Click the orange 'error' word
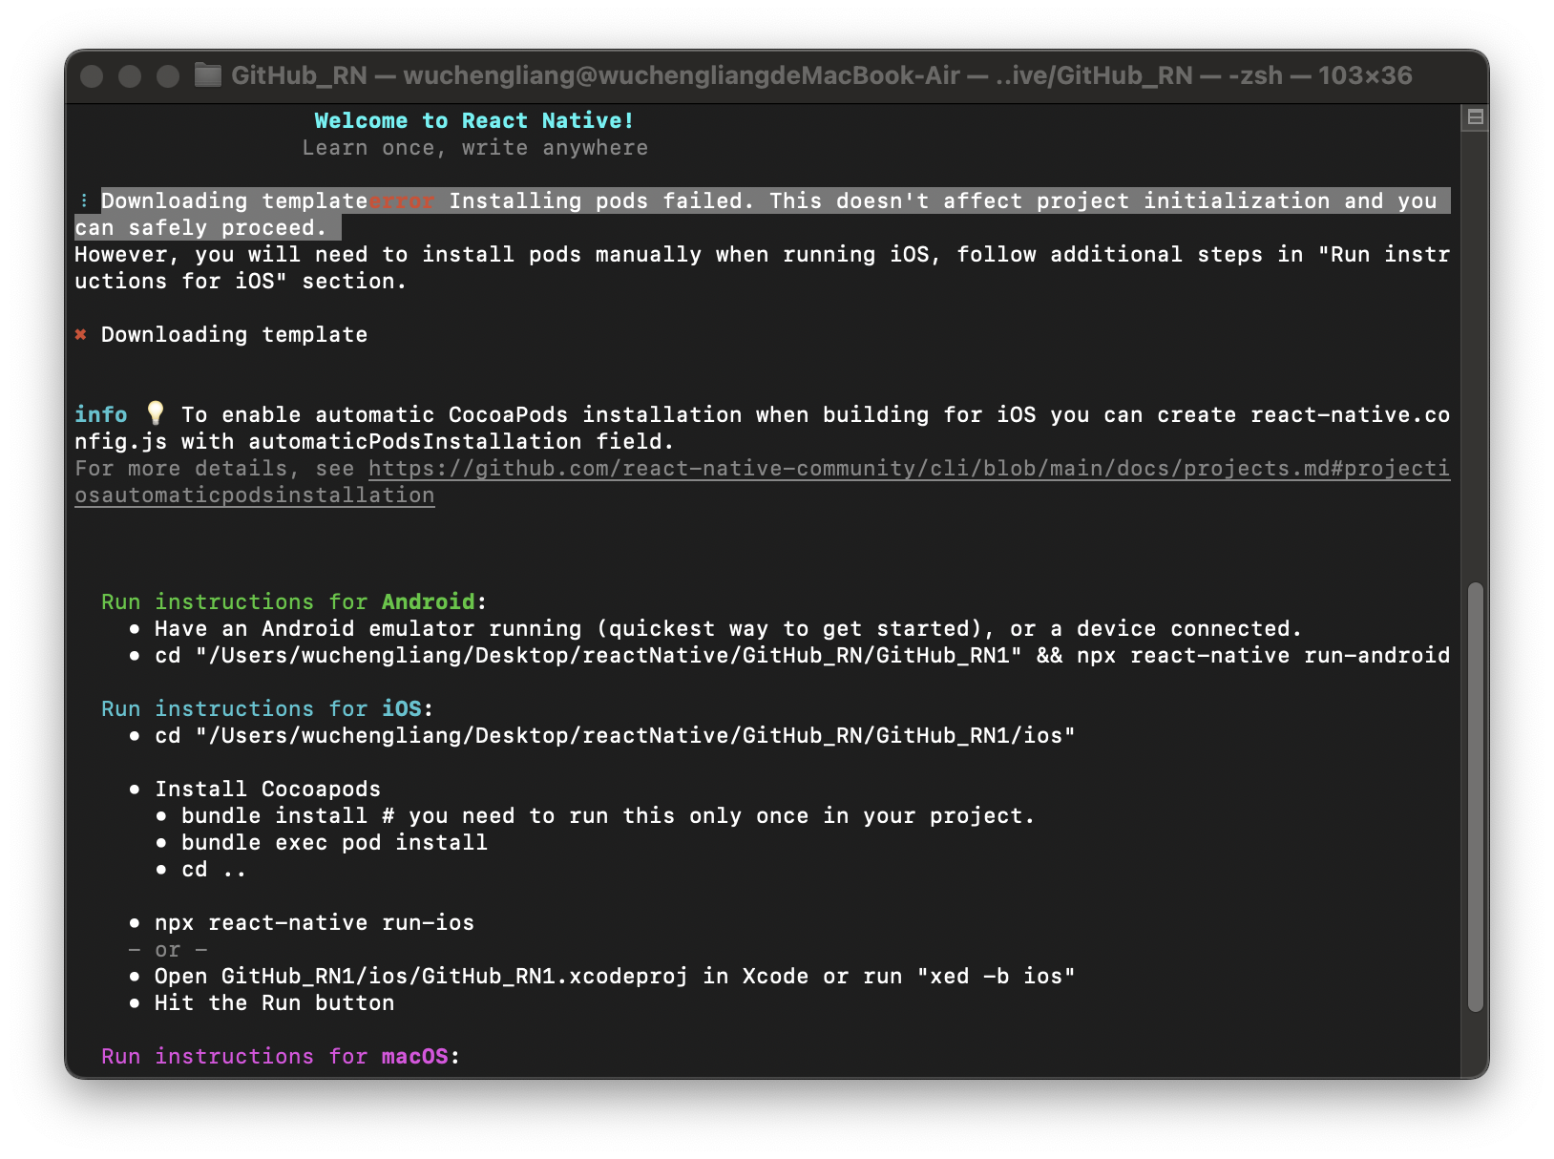Image resolution: width=1554 pixels, height=1159 pixels. click(402, 200)
